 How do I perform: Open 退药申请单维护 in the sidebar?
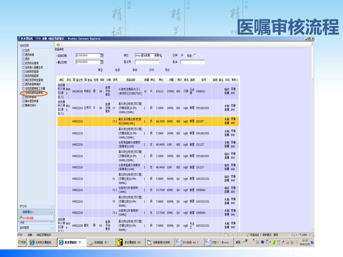click(32, 84)
